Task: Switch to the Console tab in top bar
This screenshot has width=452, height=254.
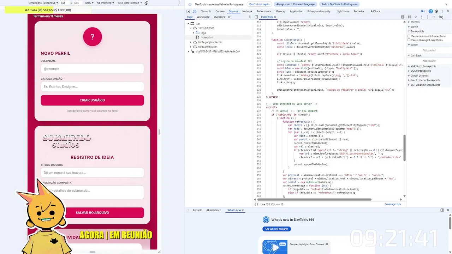Action: [x=220, y=11]
